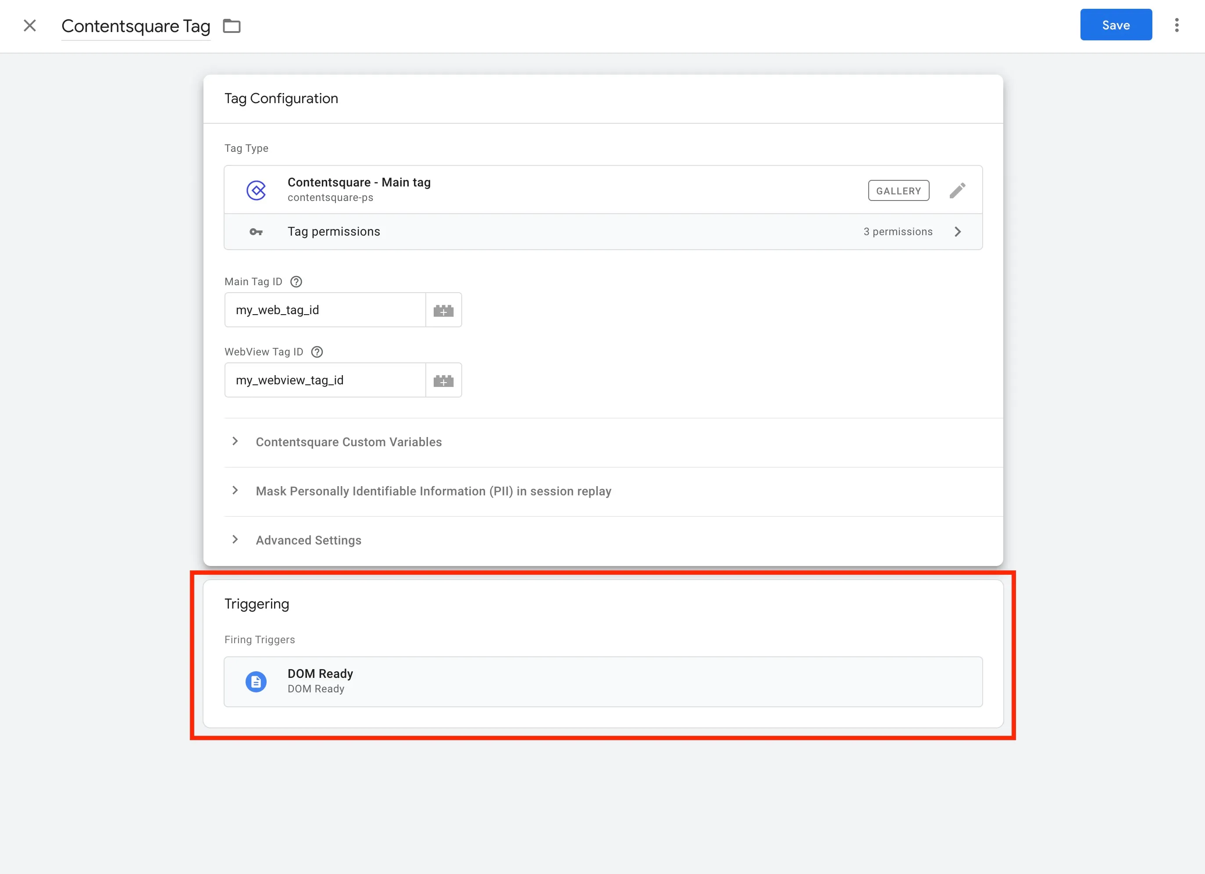This screenshot has width=1205, height=874.
Task: Close the tag editor with X
Action: point(30,25)
